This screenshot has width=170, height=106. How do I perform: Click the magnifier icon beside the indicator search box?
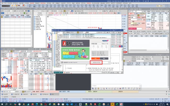coord(43,11)
